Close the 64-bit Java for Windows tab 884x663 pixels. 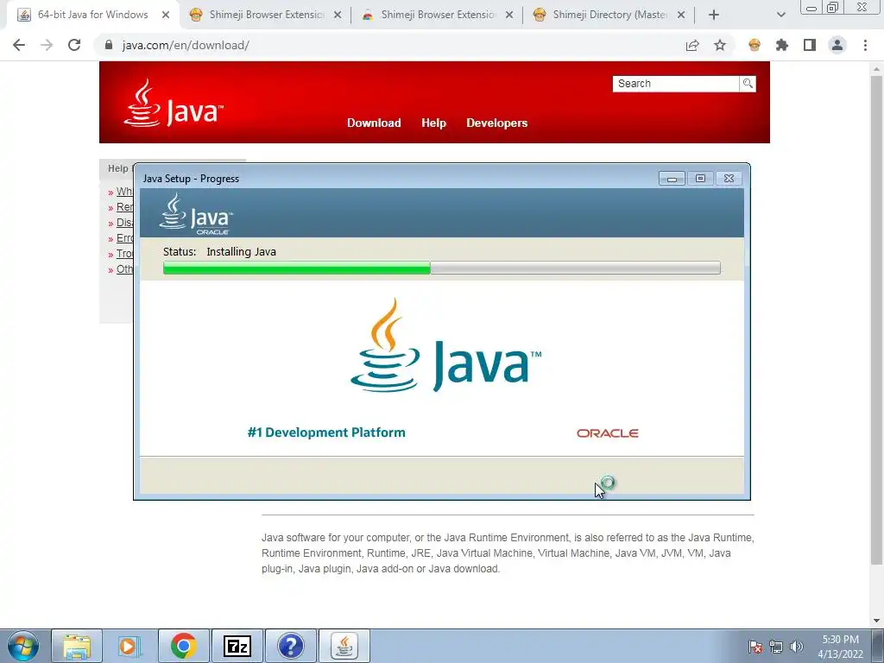pos(166,16)
